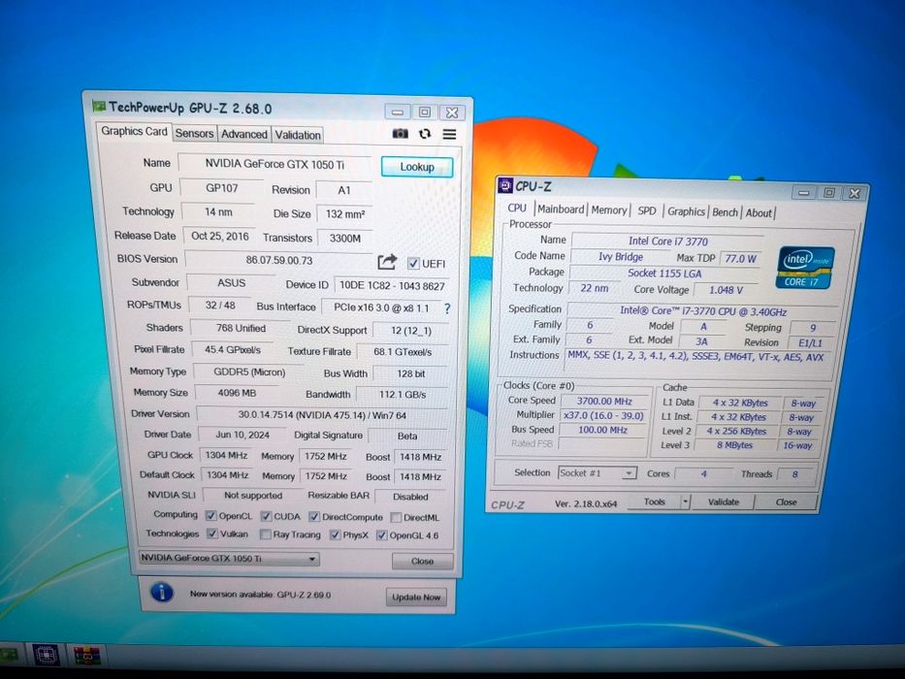Take a GPU-Z screenshot with camera icon
The height and width of the screenshot is (679, 905).
pos(400,134)
